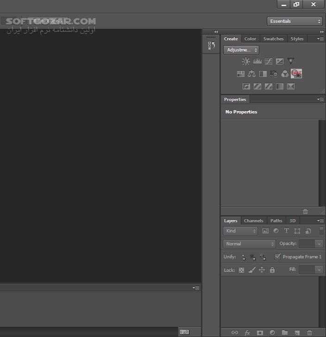Toggle lock transparent pixels
Screen dimensions: 326x337
[241, 270]
